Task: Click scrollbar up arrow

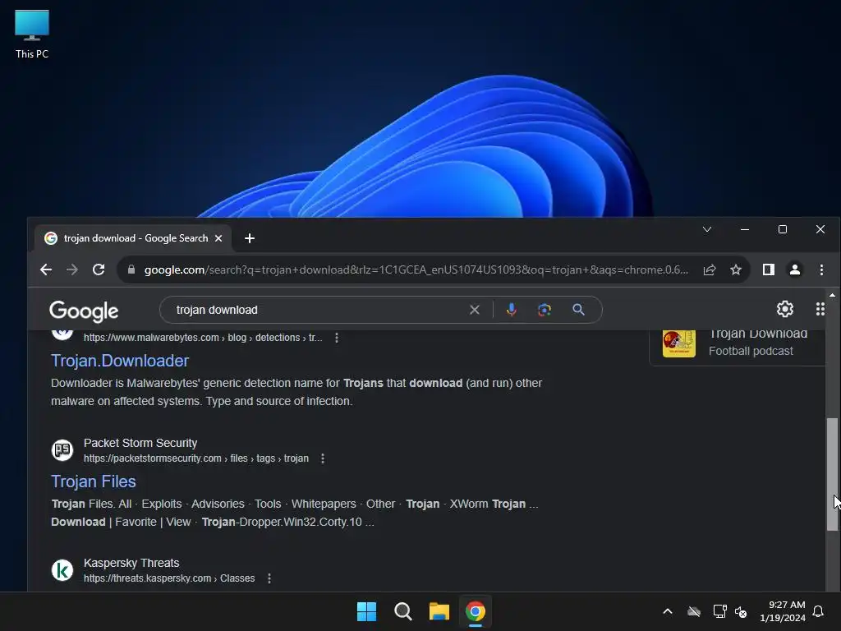Action: click(x=832, y=295)
